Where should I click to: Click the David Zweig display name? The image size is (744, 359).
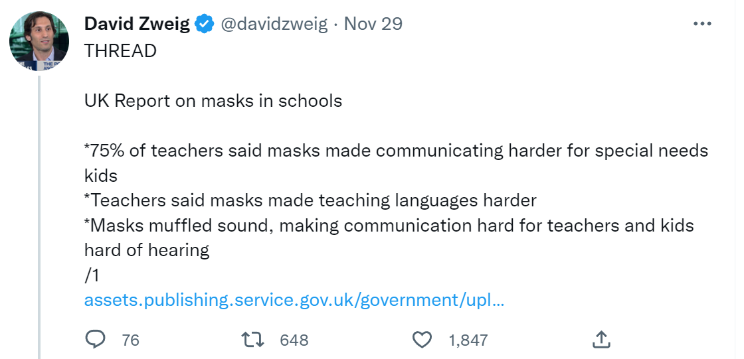pyautogui.click(x=137, y=25)
